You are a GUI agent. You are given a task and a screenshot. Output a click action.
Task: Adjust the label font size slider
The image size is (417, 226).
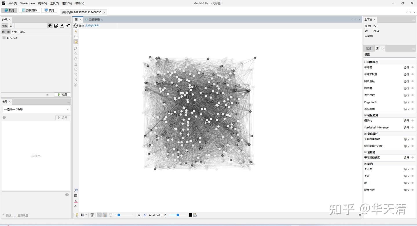coord(178,215)
